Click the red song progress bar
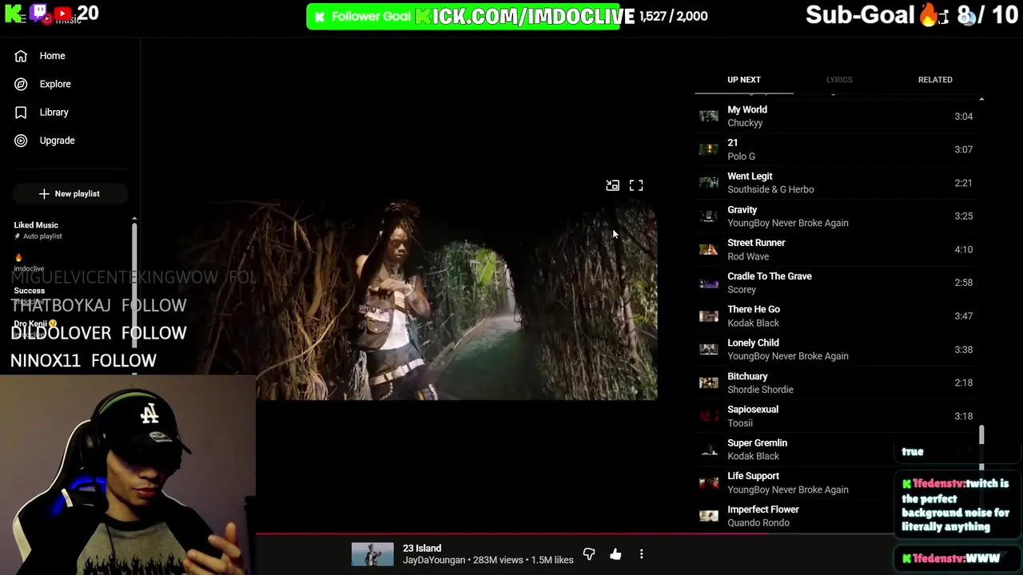 511,533
